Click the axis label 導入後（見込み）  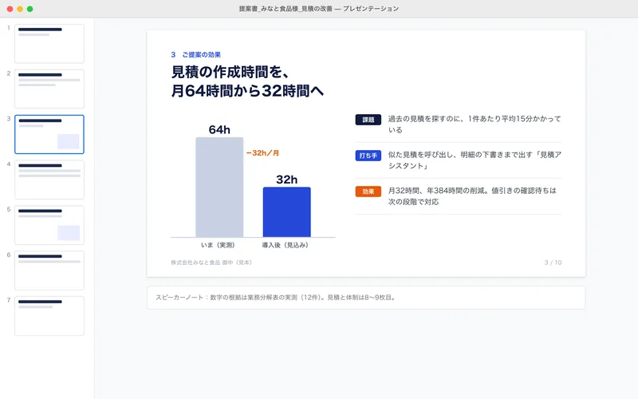(x=286, y=245)
